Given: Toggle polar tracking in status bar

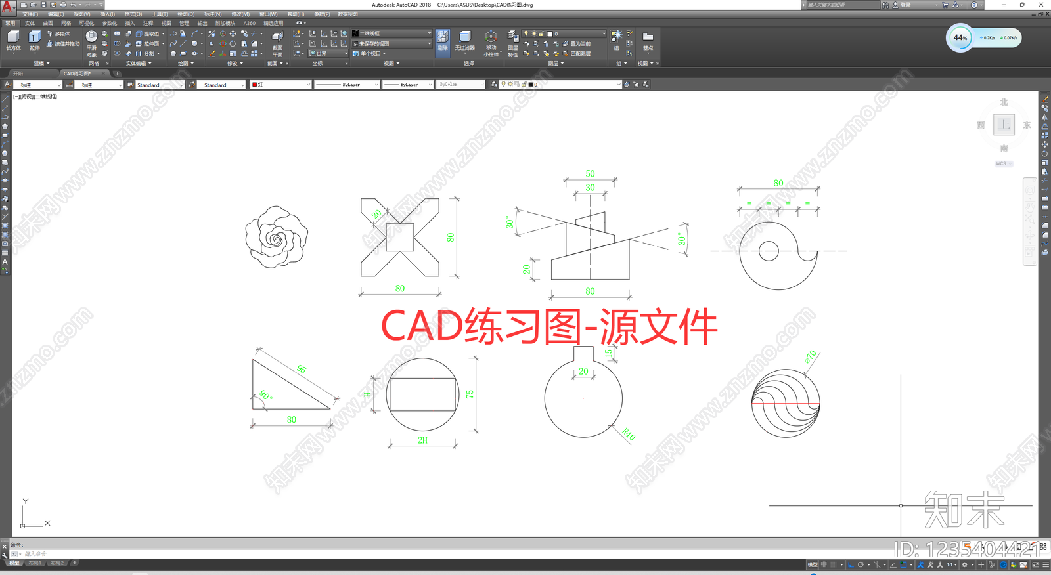Looking at the screenshot, I should pos(861,564).
